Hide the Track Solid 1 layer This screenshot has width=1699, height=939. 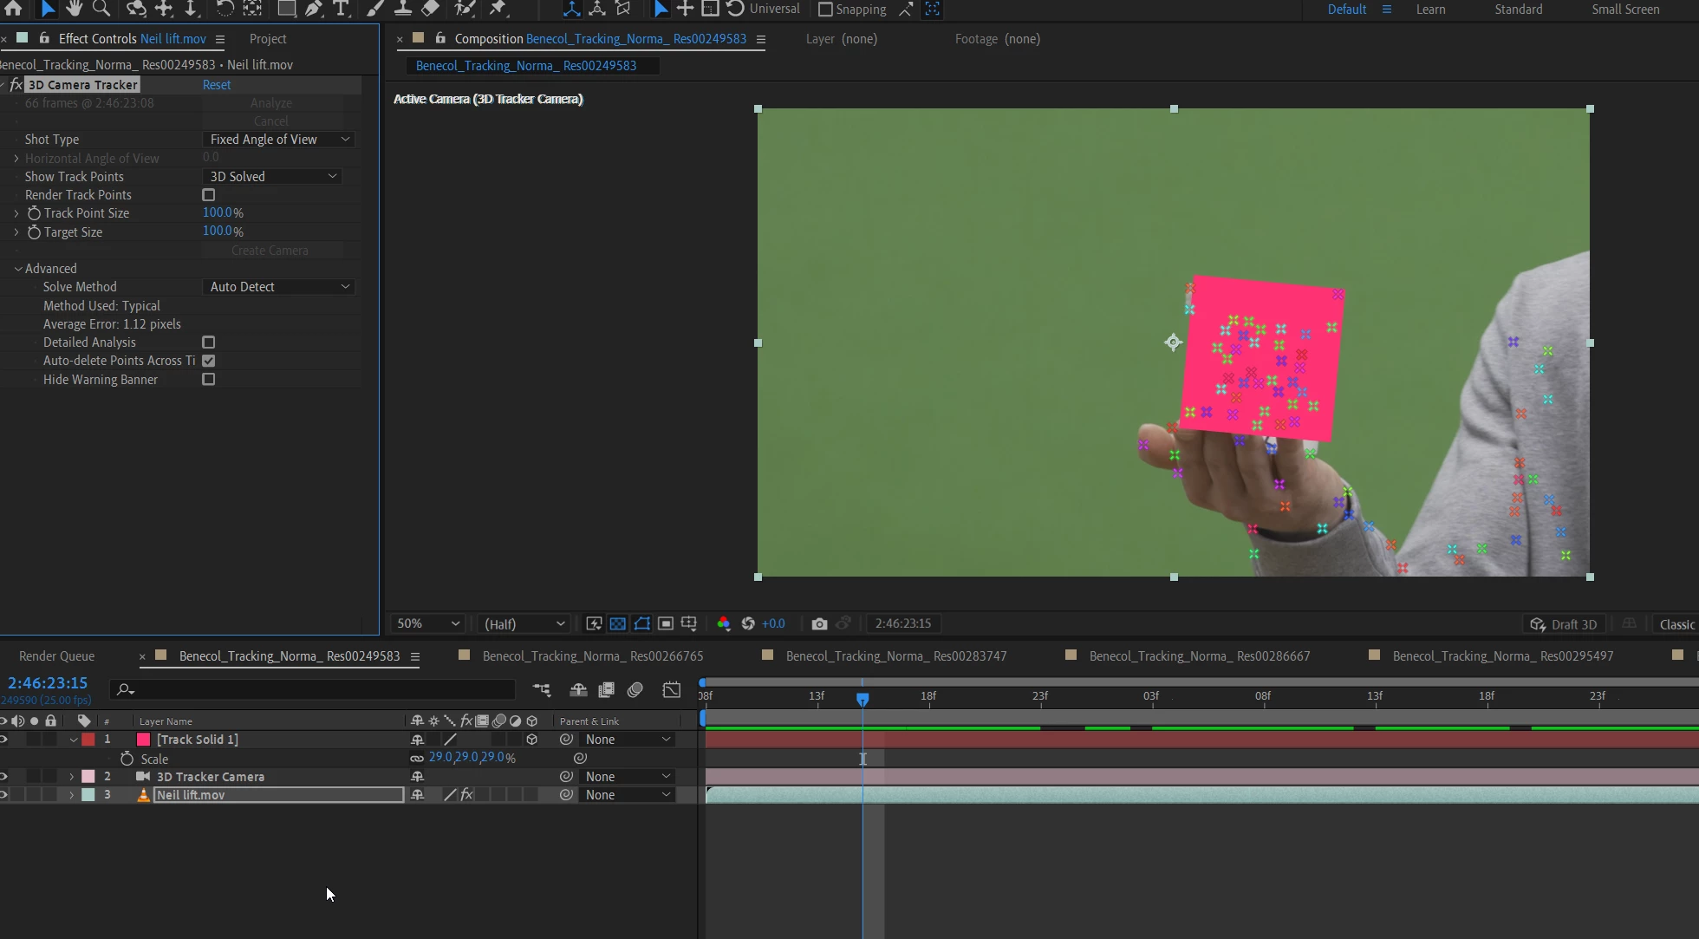(x=4, y=740)
